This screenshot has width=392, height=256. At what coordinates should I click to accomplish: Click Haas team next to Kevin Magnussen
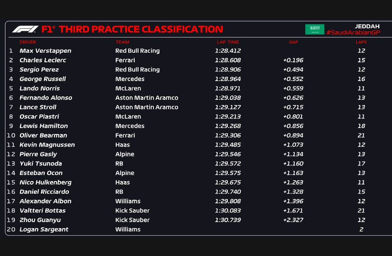[122, 145]
